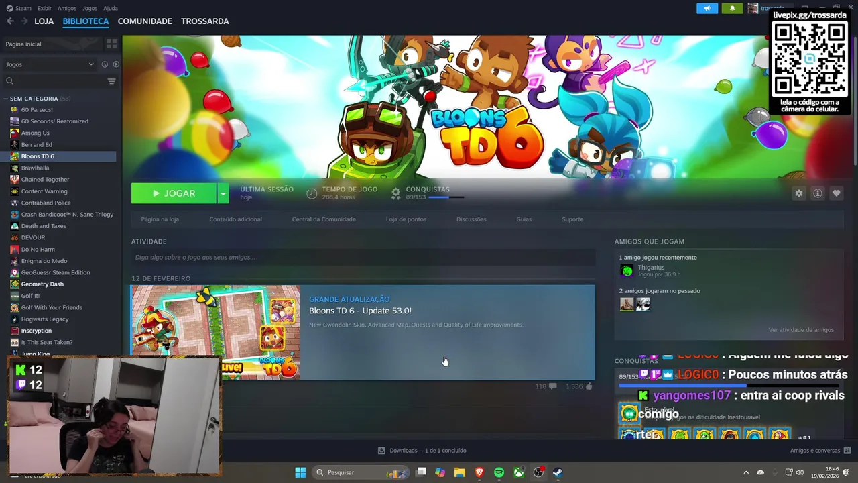Open Página inicial in sidebar
Viewport: 858px width, 483px height.
click(x=23, y=44)
